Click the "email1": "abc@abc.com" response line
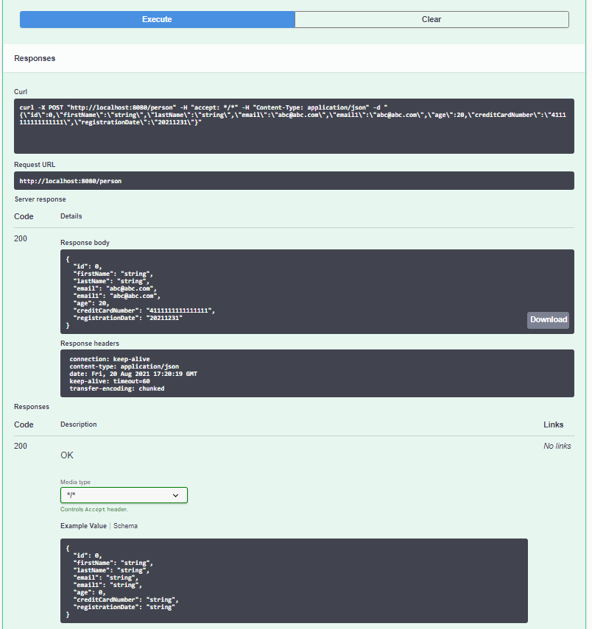The width and height of the screenshot is (592, 629). pos(117,296)
